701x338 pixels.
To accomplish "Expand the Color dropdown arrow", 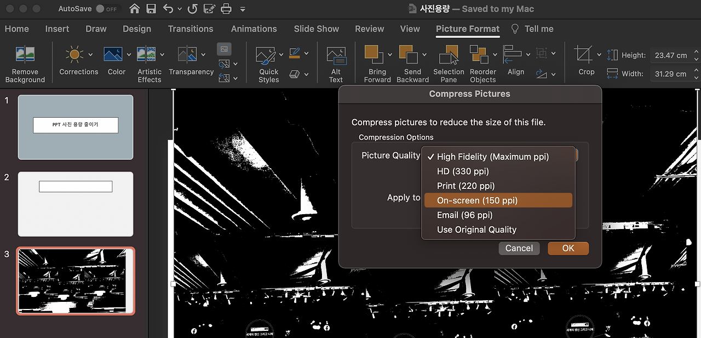I will pyautogui.click(x=129, y=54).
